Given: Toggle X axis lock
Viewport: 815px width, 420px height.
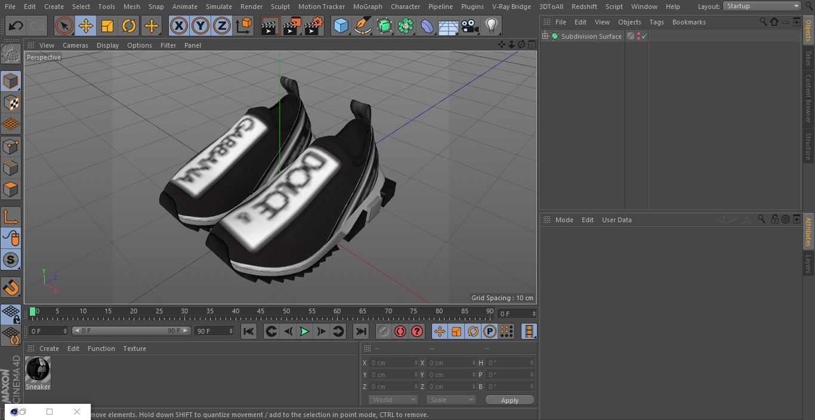Looking at the screenshot, I should (179, 26).
